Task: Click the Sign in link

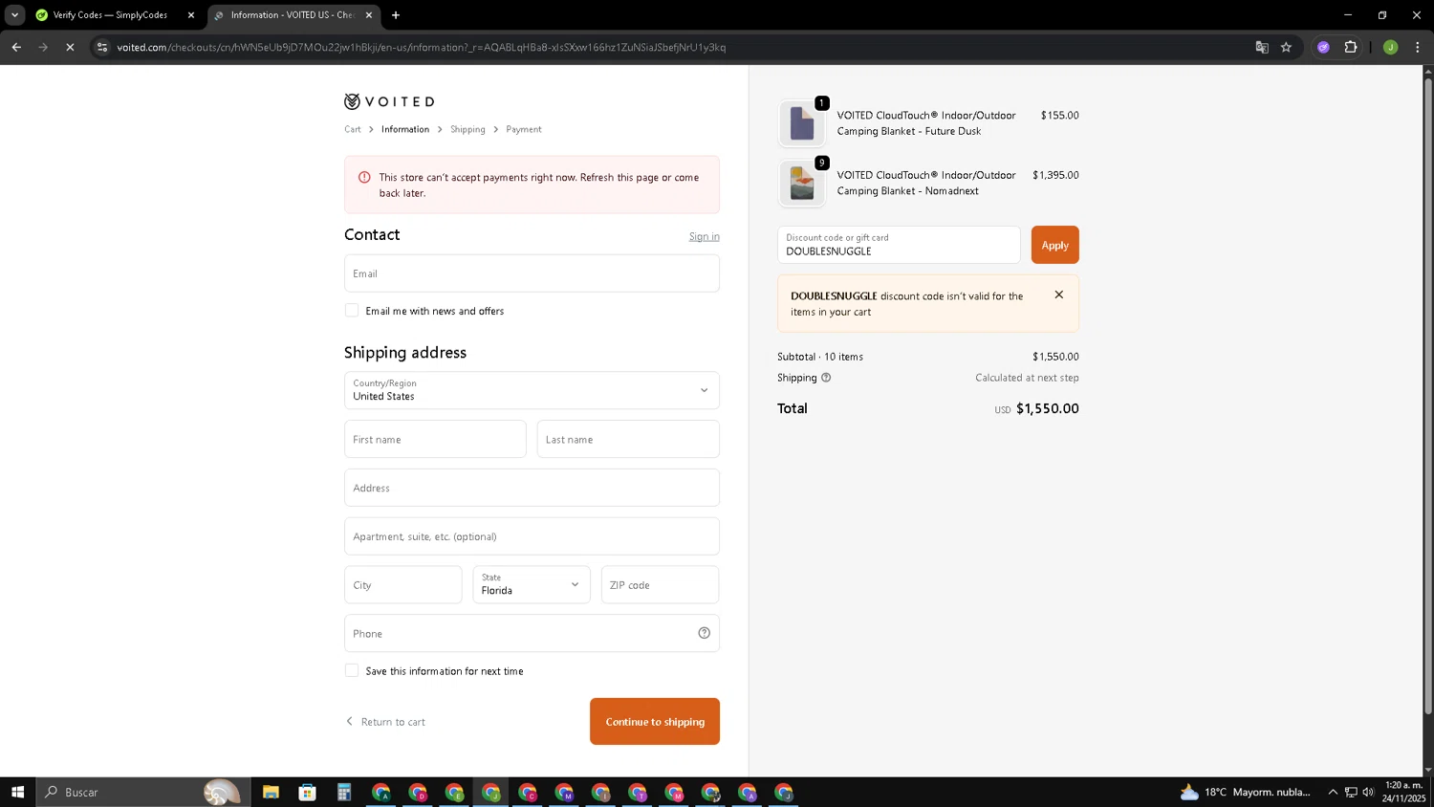Action: point(705,236)
